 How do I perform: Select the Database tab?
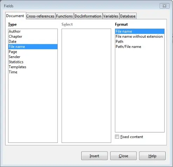click(x=128, y=16)
